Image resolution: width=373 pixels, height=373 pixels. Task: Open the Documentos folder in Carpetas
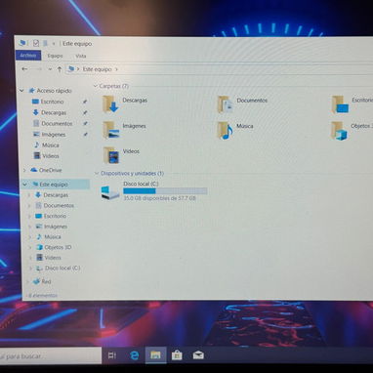point(243,104)
